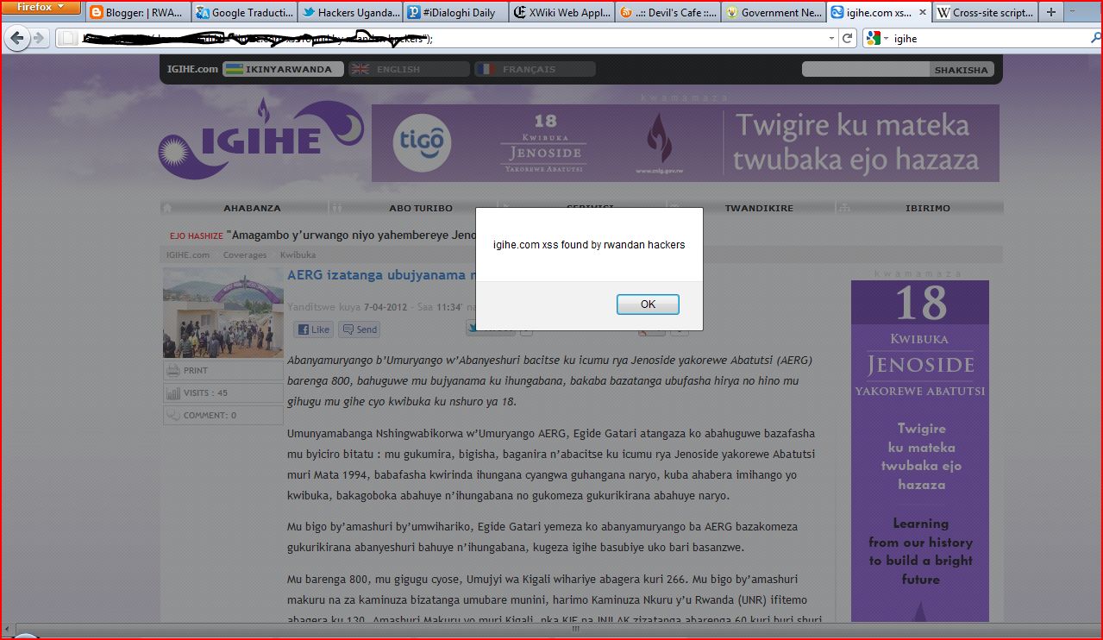Open the Firefox application menu button
The image size is (1103, 640).
(x=41, y=7)
